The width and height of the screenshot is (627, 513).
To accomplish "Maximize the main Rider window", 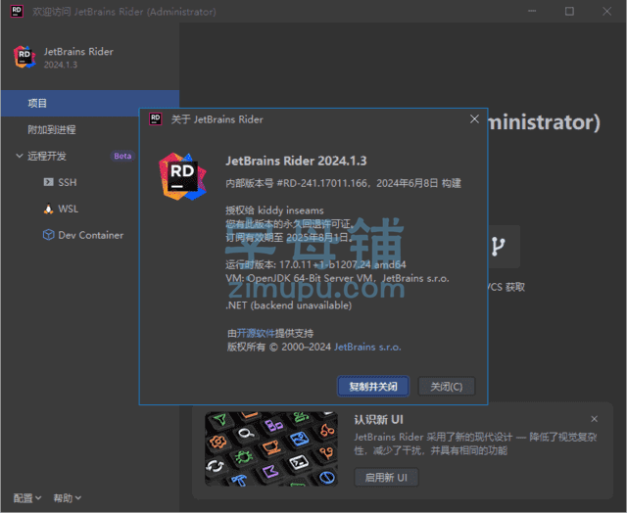I will tap(569, 11).
